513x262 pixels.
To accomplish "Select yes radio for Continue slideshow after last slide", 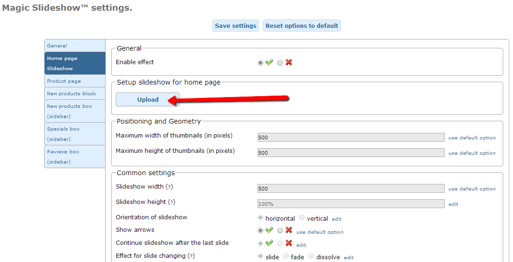I will click(x=260, y=243).
